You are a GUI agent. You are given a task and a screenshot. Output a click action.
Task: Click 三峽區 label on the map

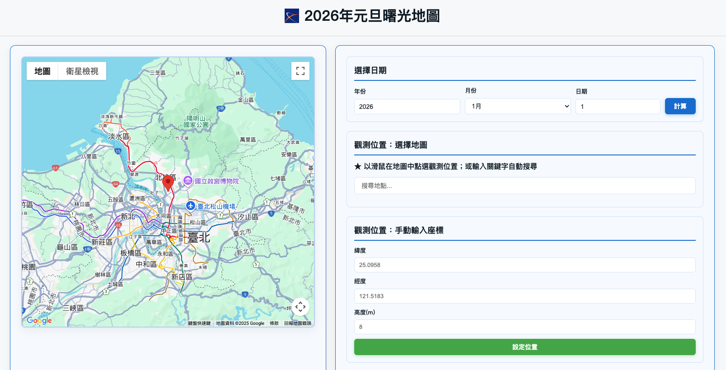coord(73,308)
